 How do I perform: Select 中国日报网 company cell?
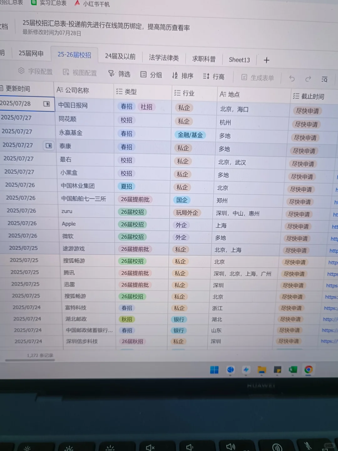(x=84, y=106)
